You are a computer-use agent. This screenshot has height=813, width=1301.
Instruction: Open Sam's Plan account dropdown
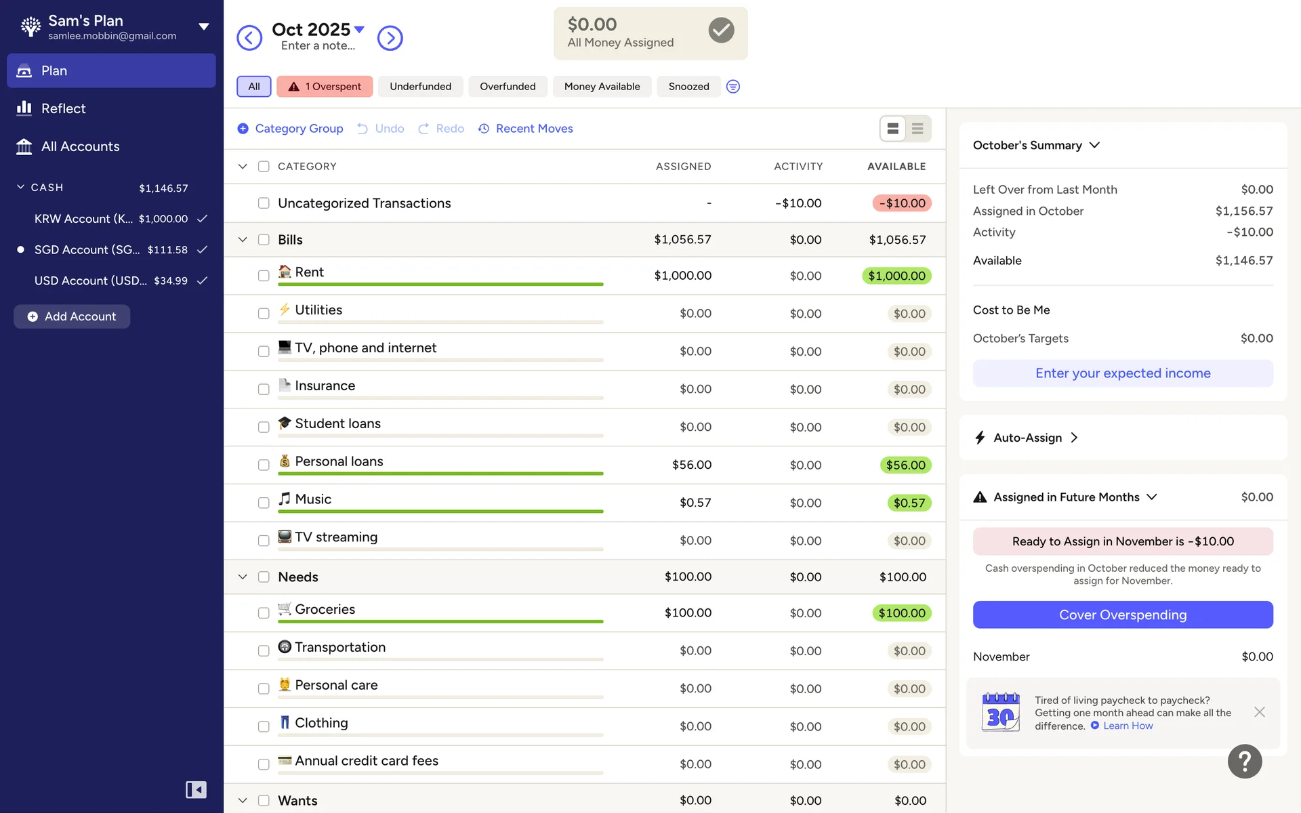click(x=203, y=27)
